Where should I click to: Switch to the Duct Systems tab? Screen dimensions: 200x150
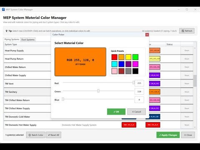tap(28, 40)
